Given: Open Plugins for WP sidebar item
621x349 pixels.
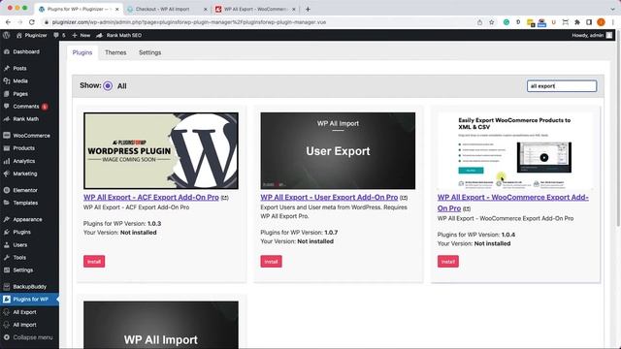Looking at the screenshot, I should coord(29,300).
